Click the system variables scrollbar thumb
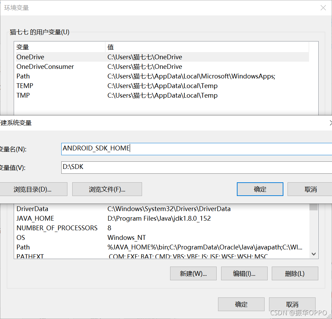332x319 pixels. coord(314,207)
